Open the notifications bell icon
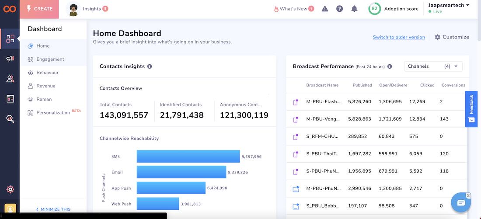 [354, 9]
